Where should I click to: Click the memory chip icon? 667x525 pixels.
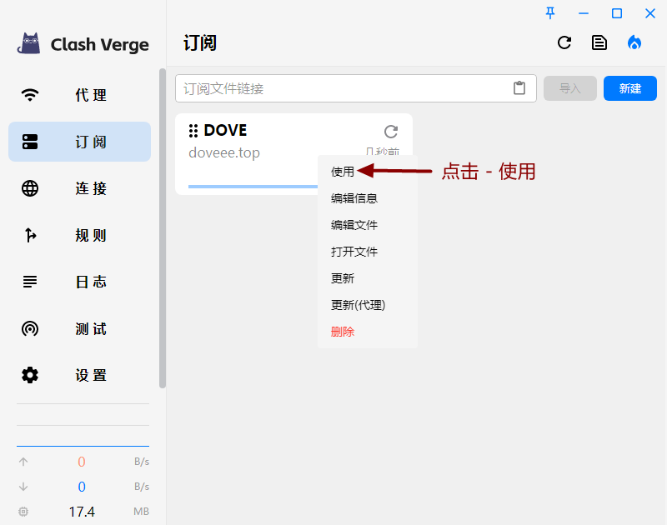pyautogui.click(x=23, y=512)
